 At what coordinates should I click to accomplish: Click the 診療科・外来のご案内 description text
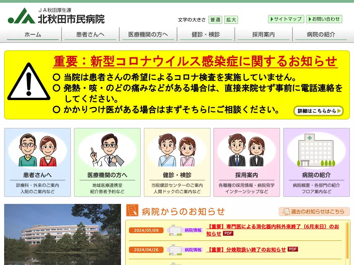tap(37, 185)
